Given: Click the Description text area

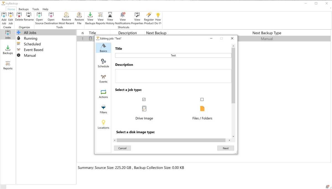Looking at the screenshot, I should coord(173,76).
